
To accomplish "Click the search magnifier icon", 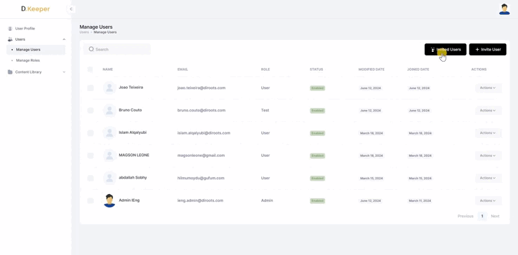I will (x=91, y=49).
